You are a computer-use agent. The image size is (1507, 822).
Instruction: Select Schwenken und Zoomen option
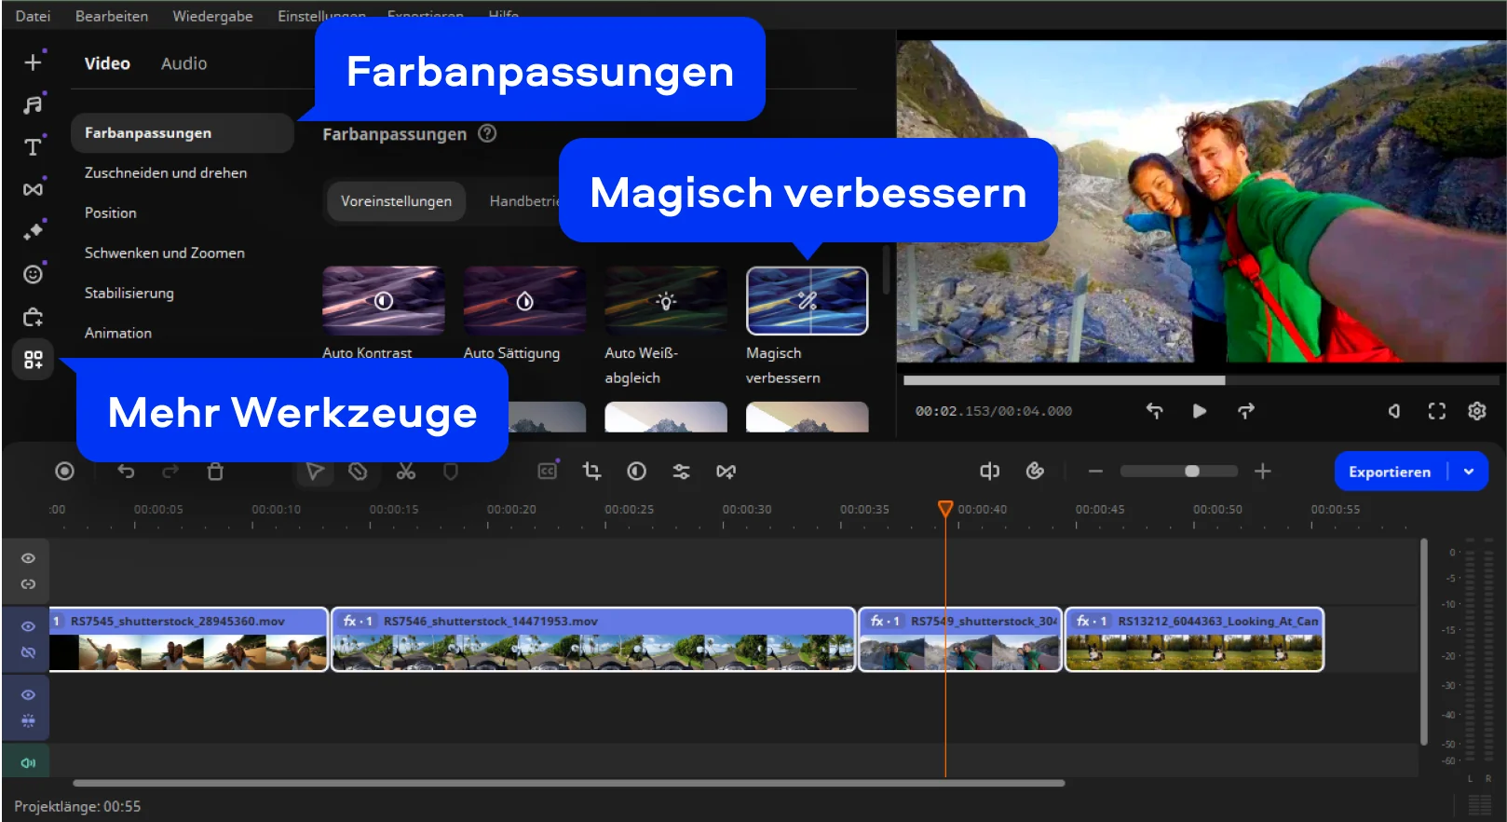click(x=165, y=253)
